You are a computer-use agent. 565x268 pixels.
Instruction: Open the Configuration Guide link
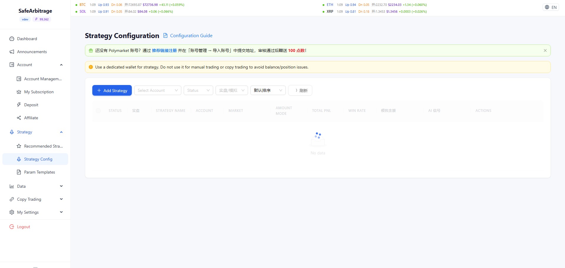(191, 35)
